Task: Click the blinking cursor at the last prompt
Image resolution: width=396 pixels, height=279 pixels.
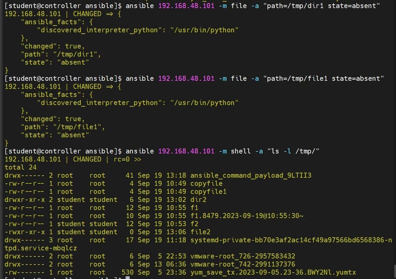Action: [x=128, y=278]
